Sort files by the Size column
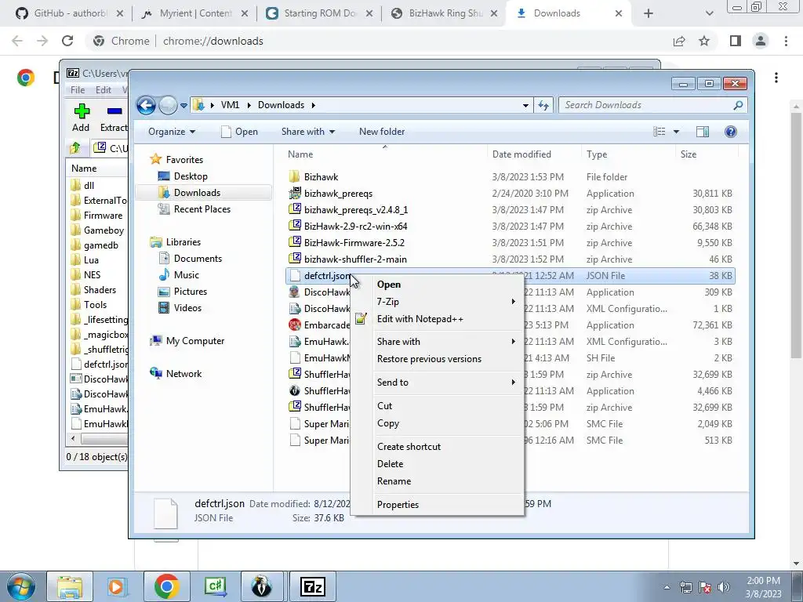The image size is (803, 602). coord(689,154)
